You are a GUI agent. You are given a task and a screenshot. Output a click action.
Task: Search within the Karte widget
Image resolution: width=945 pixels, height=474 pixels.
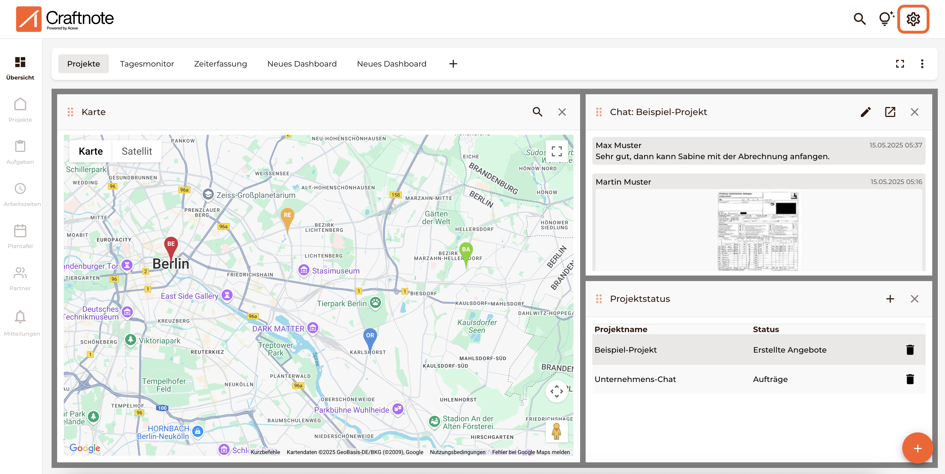537,112
